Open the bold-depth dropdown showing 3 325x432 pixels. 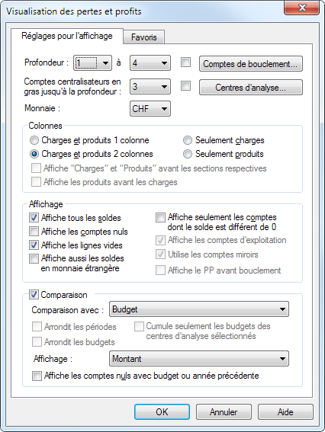[150, 87]
